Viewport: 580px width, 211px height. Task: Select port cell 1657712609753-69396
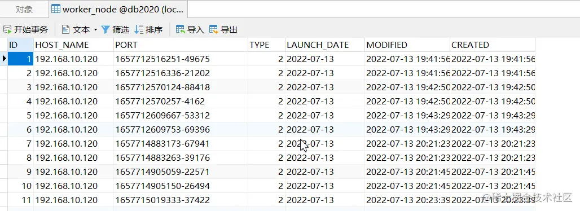[x=181, y=130]
